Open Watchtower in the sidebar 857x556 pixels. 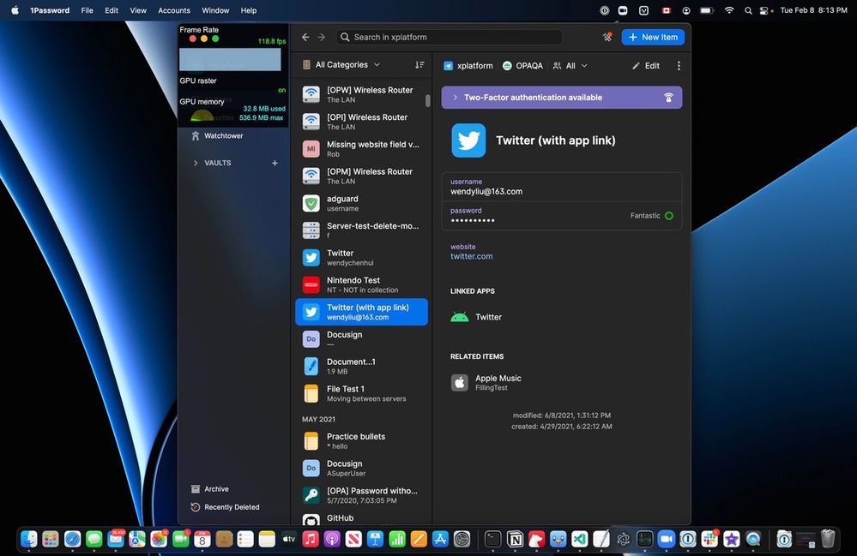222,135
